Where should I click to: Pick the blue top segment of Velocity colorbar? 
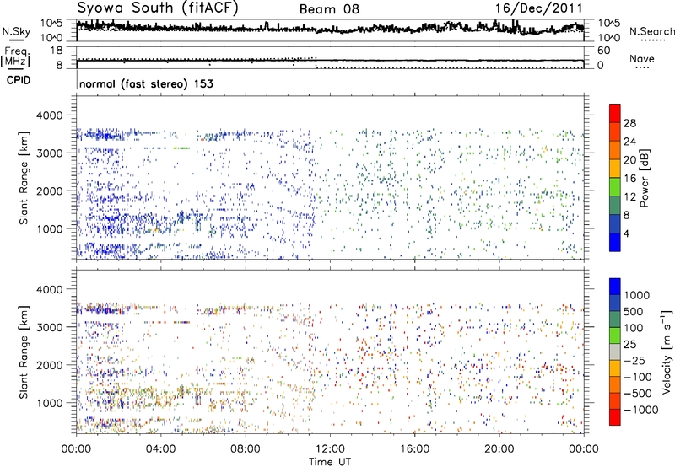click(615, 287)
